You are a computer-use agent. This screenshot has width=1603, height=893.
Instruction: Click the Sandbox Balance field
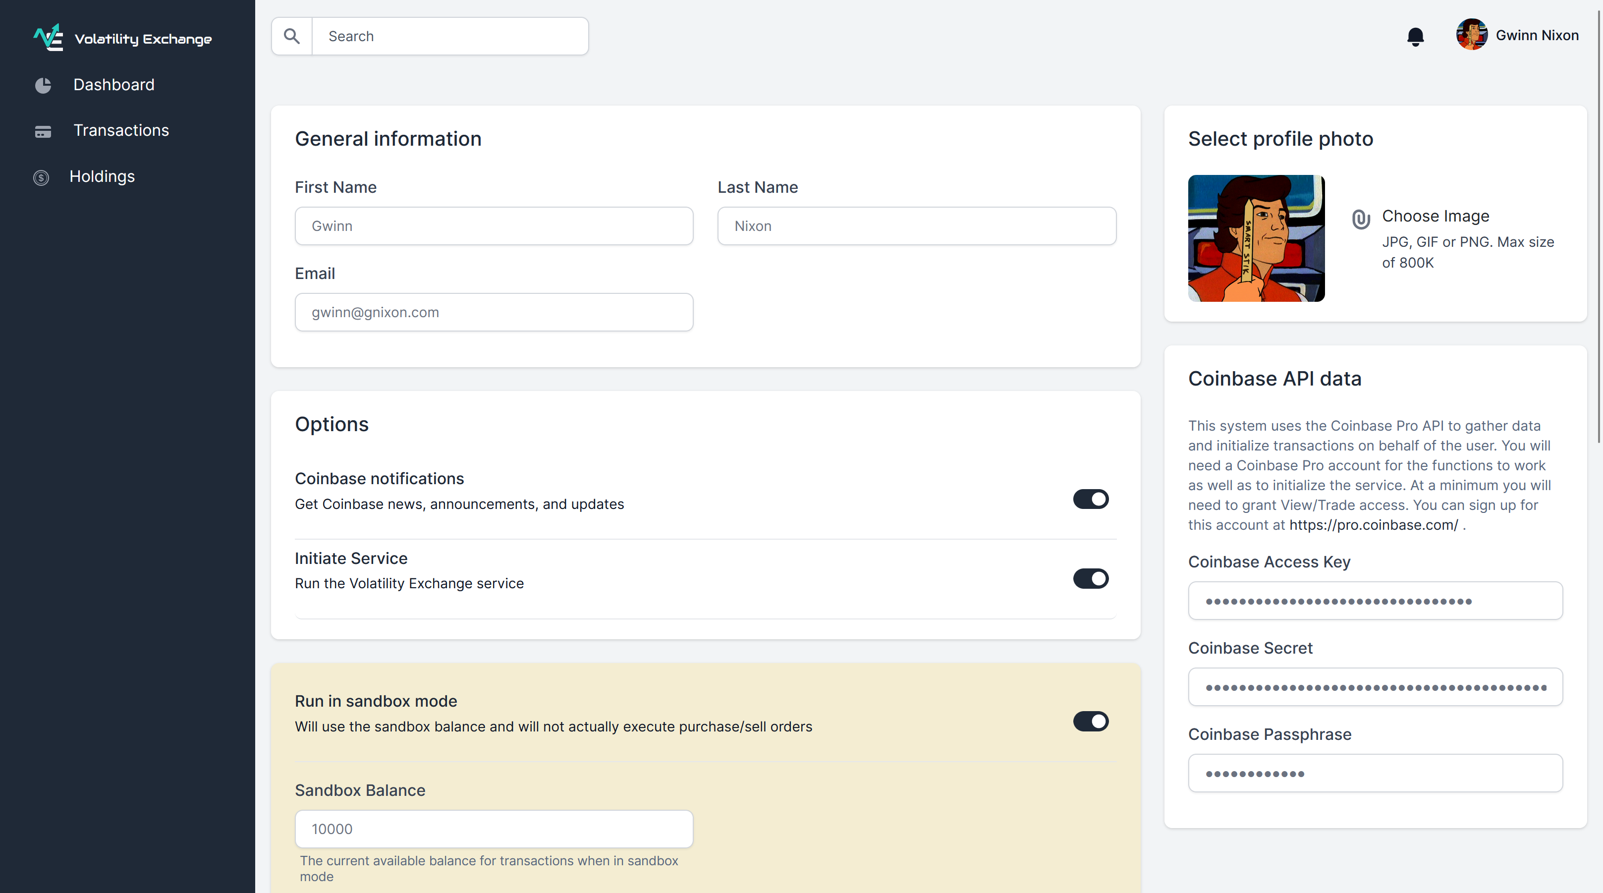tap(494, 829)
